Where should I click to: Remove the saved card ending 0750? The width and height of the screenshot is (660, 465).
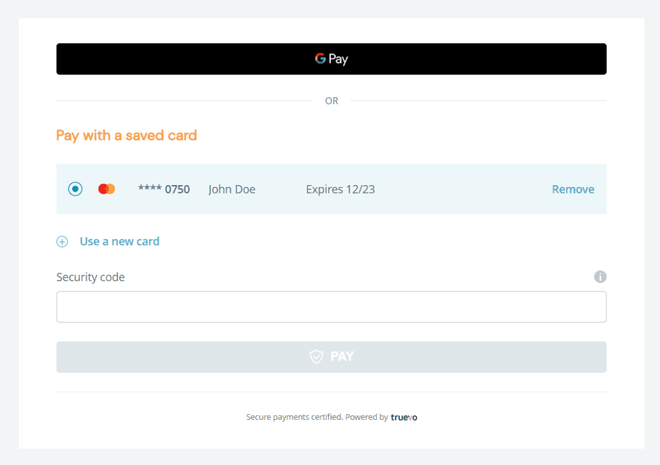(x=573, y=189)
